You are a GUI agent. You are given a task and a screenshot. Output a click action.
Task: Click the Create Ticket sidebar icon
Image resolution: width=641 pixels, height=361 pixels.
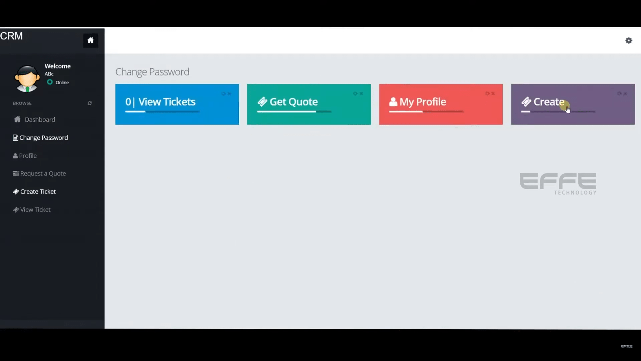pyautogui.click(x=16, y=191)
